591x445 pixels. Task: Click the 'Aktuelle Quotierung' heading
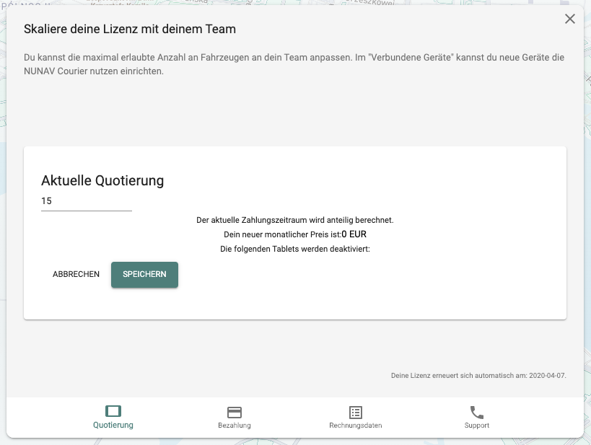click(102, 180)
